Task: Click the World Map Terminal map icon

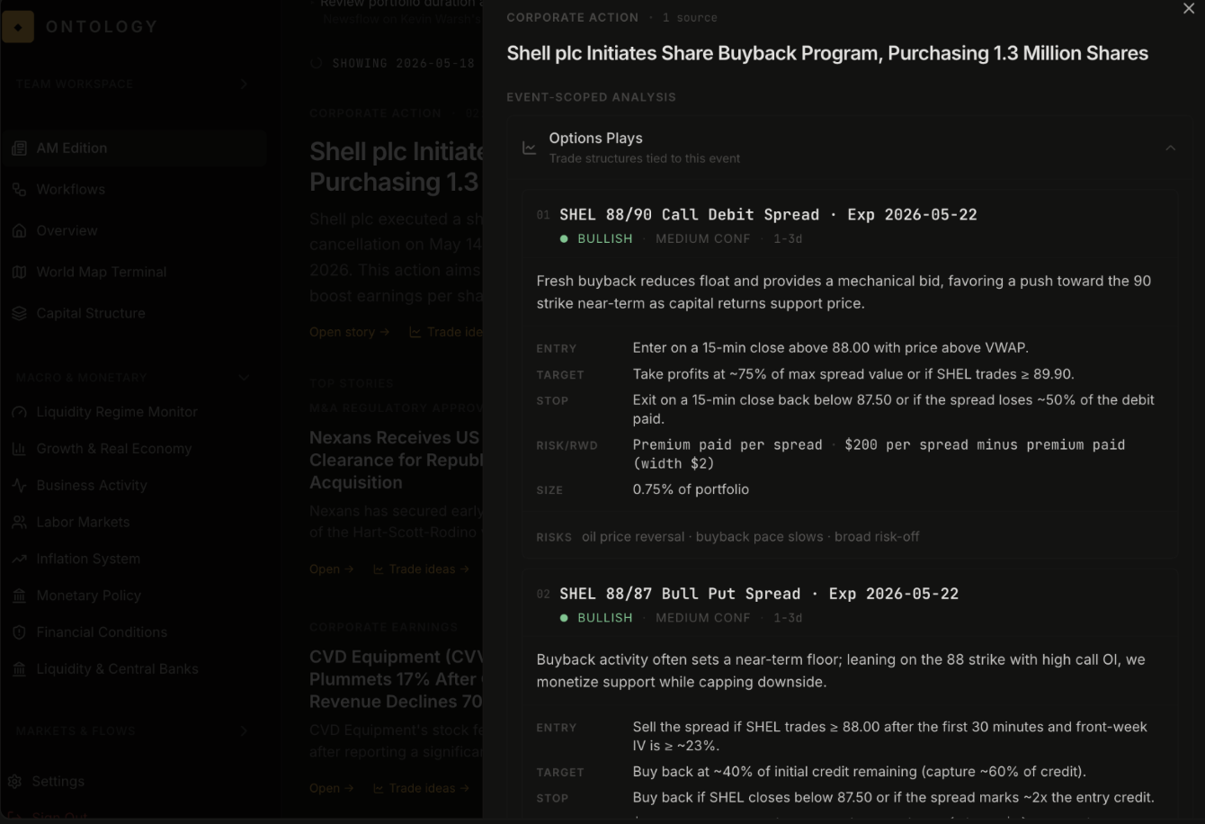Action: (19, 273)
